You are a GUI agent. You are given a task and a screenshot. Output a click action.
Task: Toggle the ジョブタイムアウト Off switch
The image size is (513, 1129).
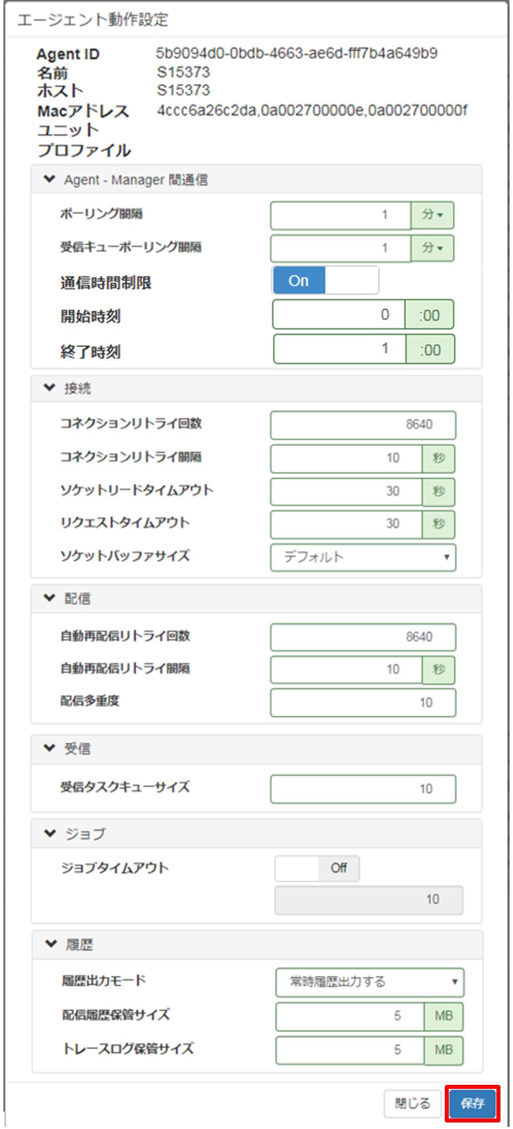click(317, 868)
